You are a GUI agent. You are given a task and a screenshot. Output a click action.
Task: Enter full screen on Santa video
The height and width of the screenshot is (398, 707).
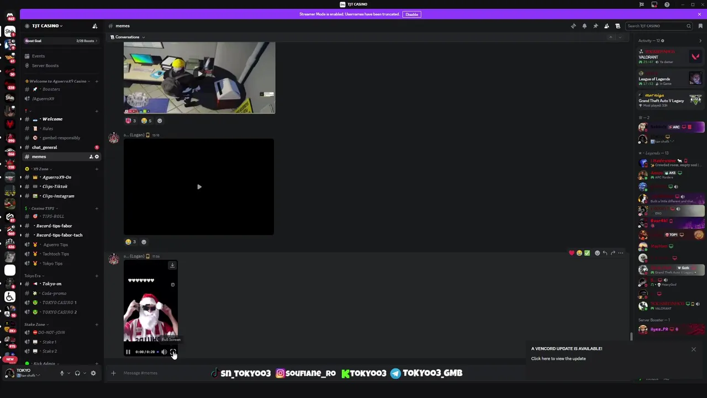[173, 352]
